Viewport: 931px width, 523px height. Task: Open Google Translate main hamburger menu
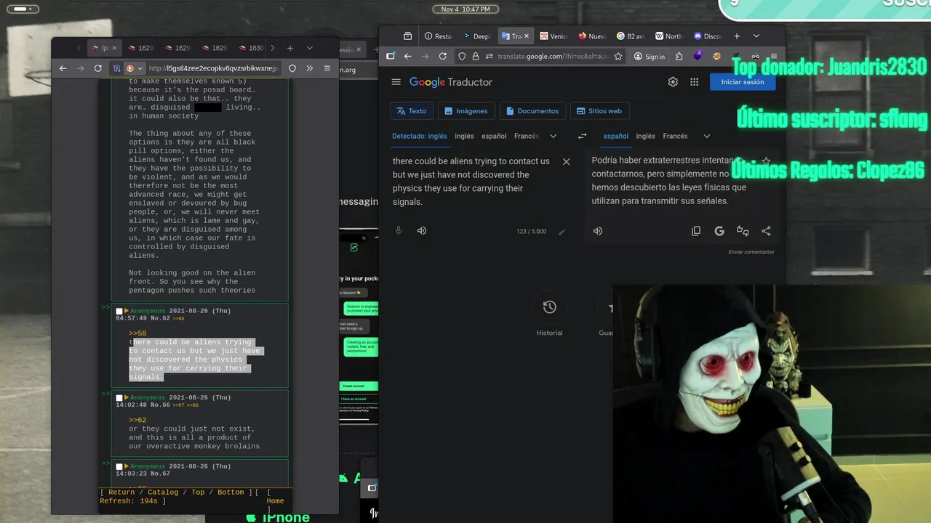396,82
